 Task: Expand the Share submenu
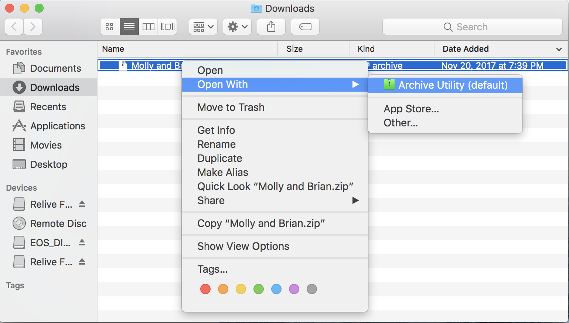tap(275, 201)
